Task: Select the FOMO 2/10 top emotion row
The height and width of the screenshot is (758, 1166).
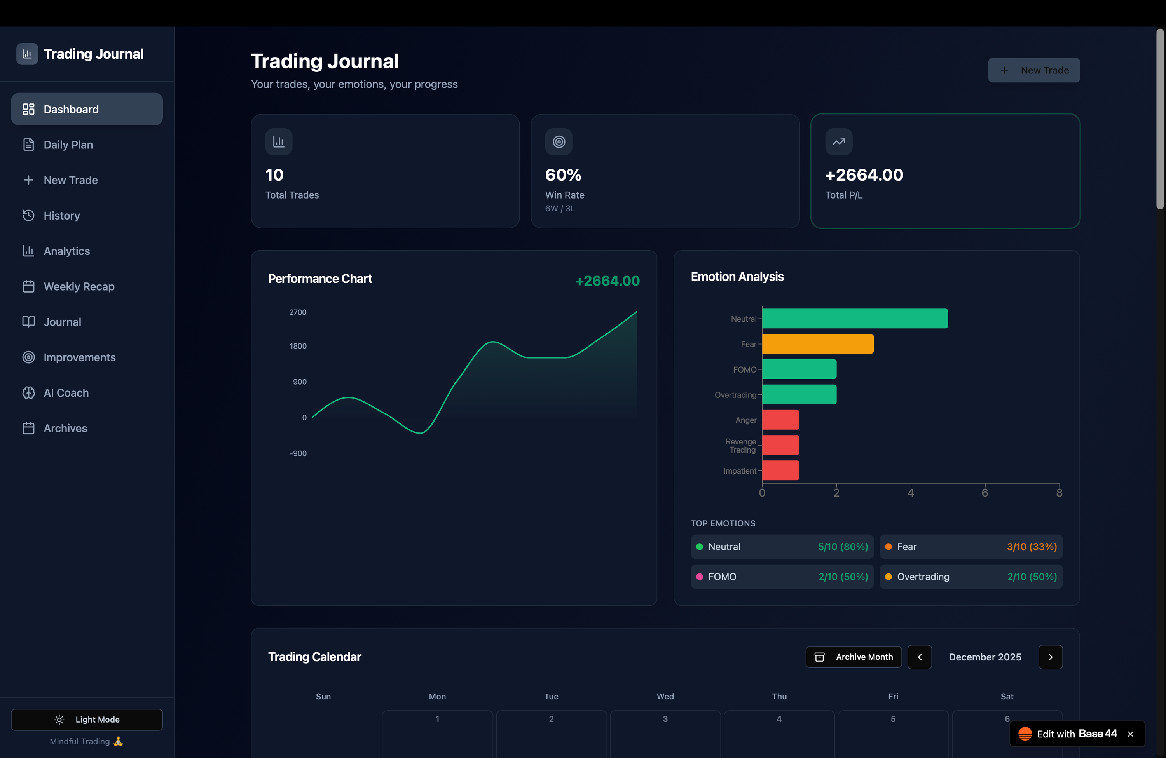Action: tap(782, 576)
